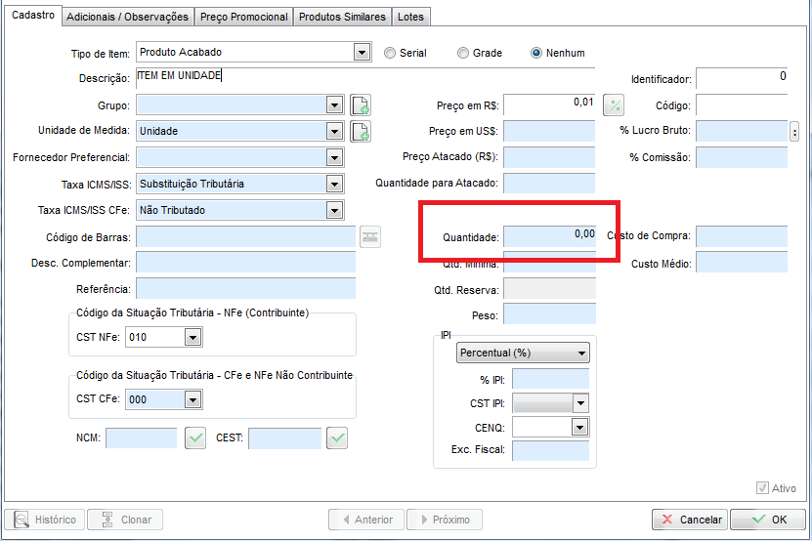812x541 pixels.
Task: Click the green check next to NCM
Action: point(195,438)
